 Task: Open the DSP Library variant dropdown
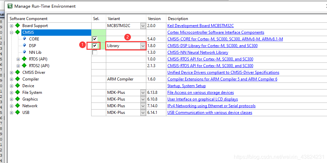click(143, 46)
